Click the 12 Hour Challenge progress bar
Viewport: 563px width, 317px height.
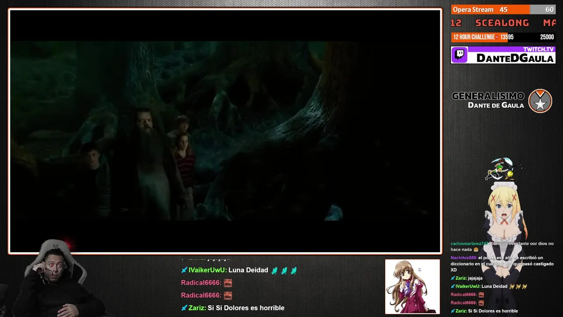pos(503,37)
